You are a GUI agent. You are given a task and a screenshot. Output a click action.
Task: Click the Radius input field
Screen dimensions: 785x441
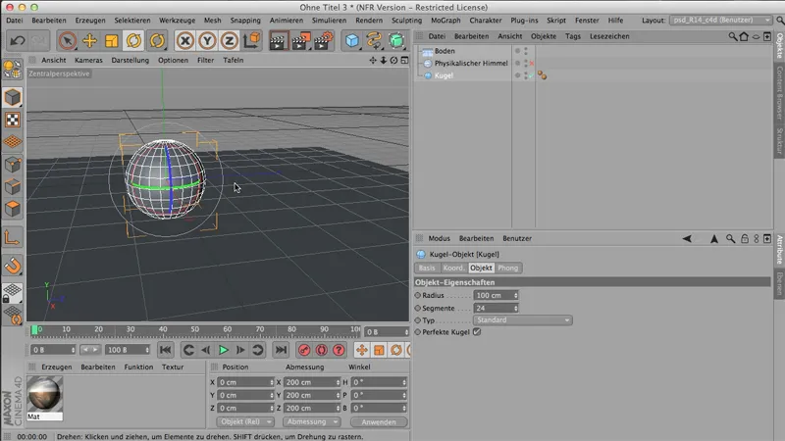click(494, 296)
